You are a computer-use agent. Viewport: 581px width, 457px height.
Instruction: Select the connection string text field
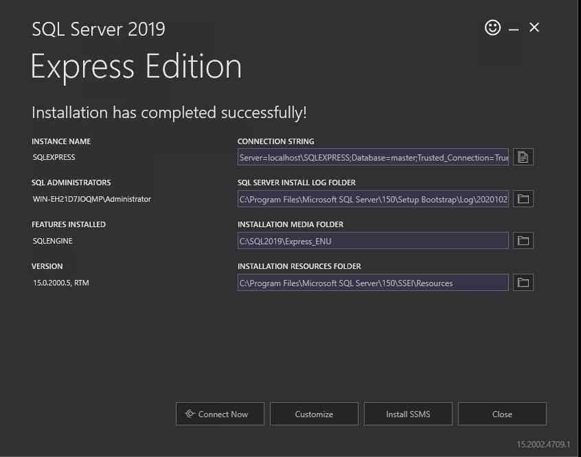tap(373, 156)
